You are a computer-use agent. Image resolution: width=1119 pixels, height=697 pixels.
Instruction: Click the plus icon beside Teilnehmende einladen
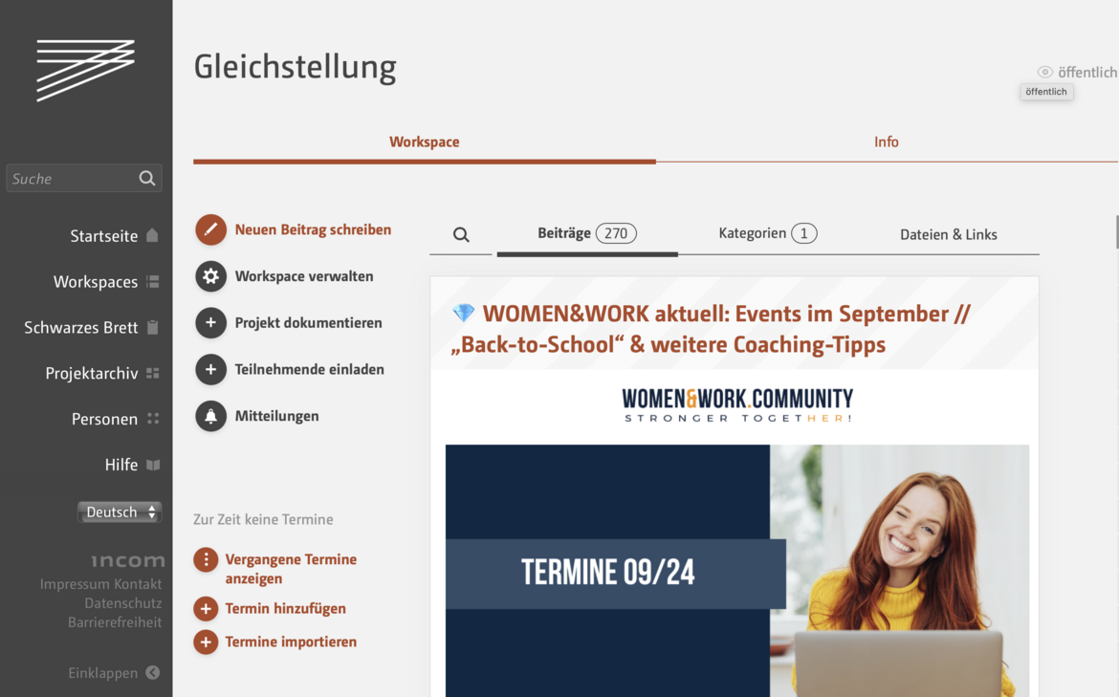tap(210, 370)
